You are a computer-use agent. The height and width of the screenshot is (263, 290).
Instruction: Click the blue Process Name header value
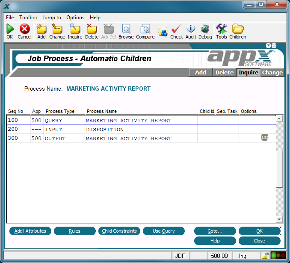(108, 89)
